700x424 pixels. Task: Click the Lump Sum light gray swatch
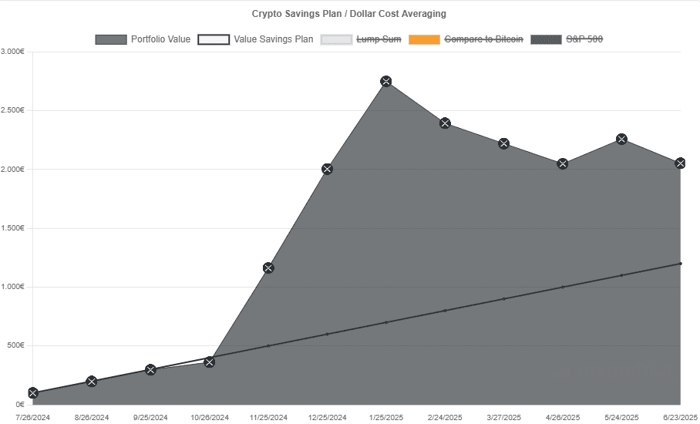pyautogui.click(x=337, y=39)
